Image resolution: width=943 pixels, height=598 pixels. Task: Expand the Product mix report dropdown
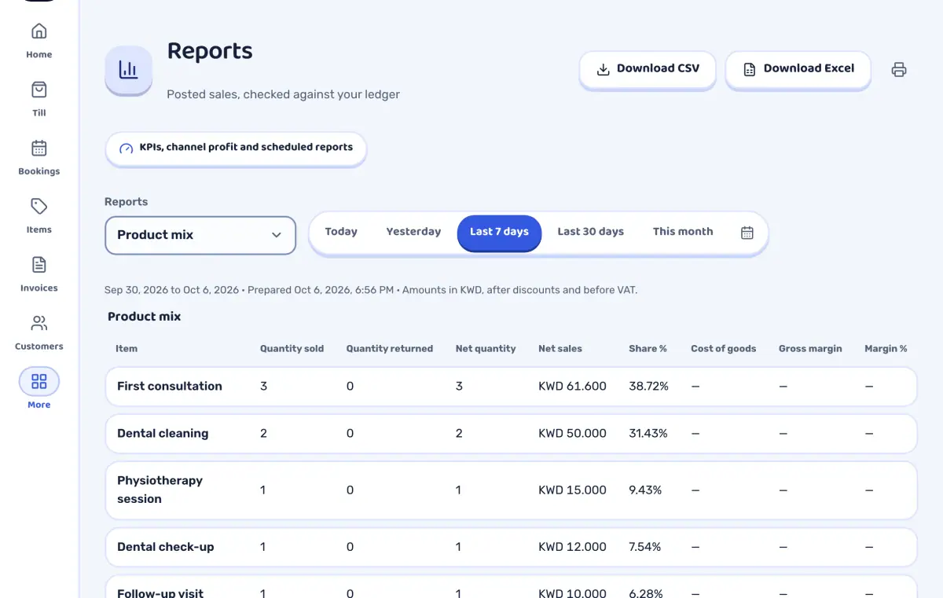[x=200, y=235]
